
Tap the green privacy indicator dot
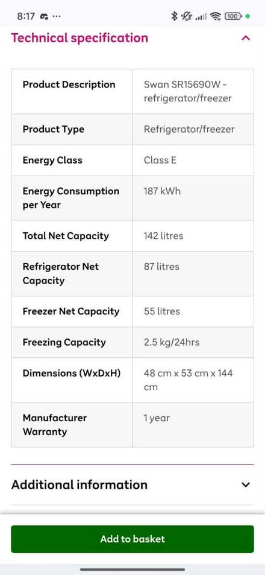coord(248,16)
